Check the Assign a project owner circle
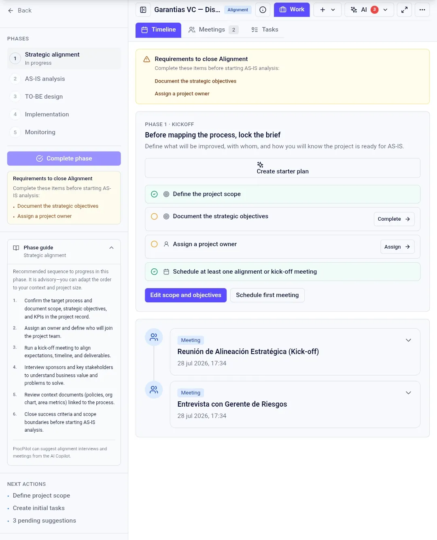Viewport: 437px width, 540px height. [154, 244]
